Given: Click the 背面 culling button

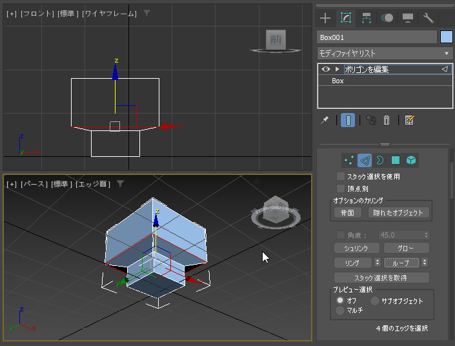Looking at the screenshot, I should coord(347,213).
